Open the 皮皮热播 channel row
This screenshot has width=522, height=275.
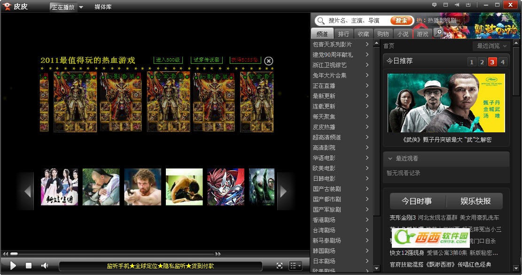point(341,127)
